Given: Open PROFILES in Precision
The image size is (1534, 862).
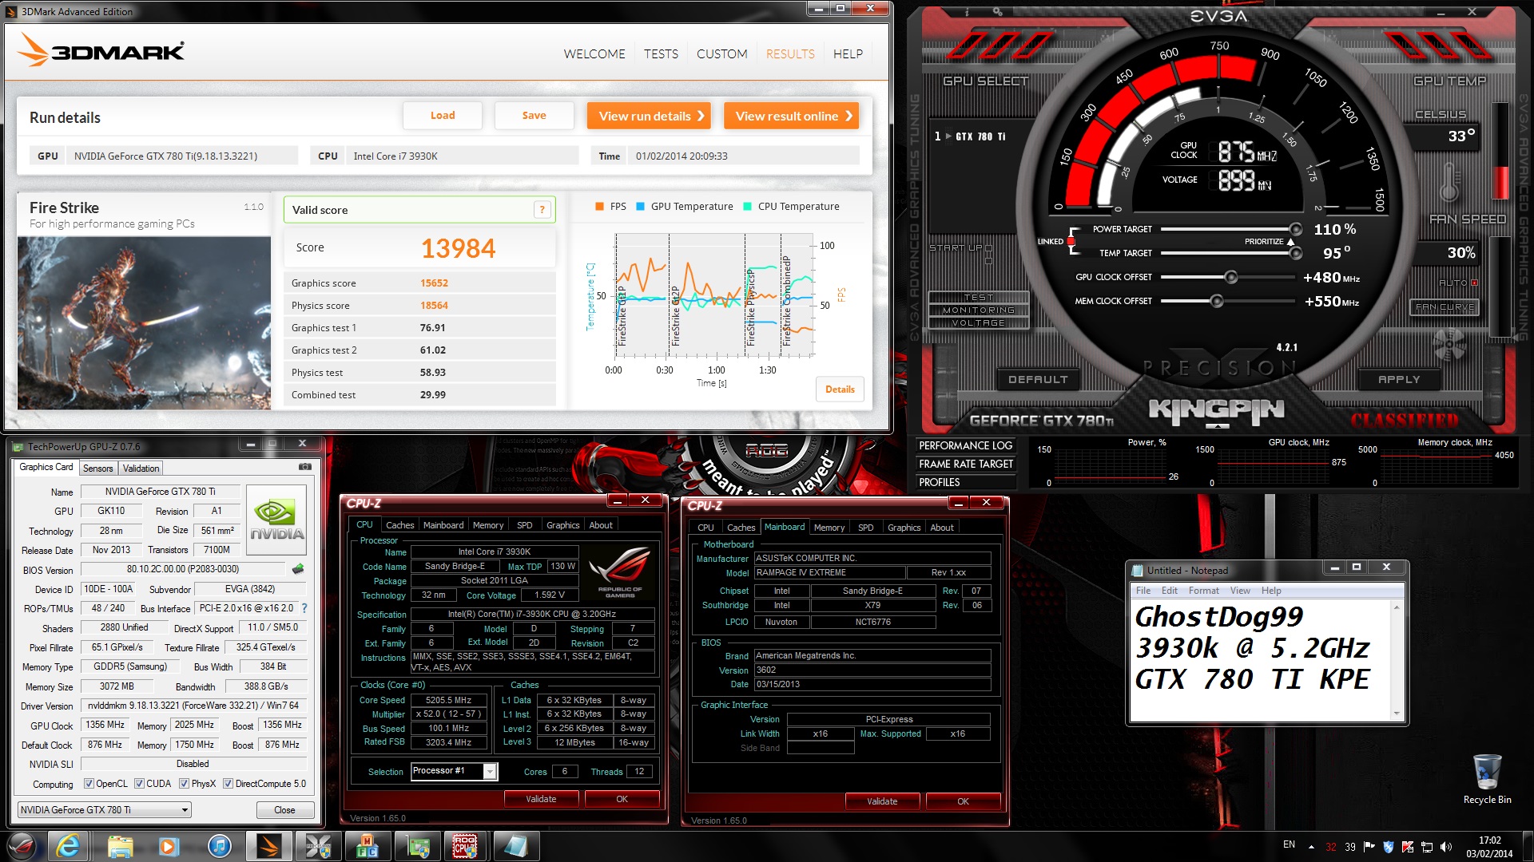Looking at the screenshot, I should [x=965, y=482].
